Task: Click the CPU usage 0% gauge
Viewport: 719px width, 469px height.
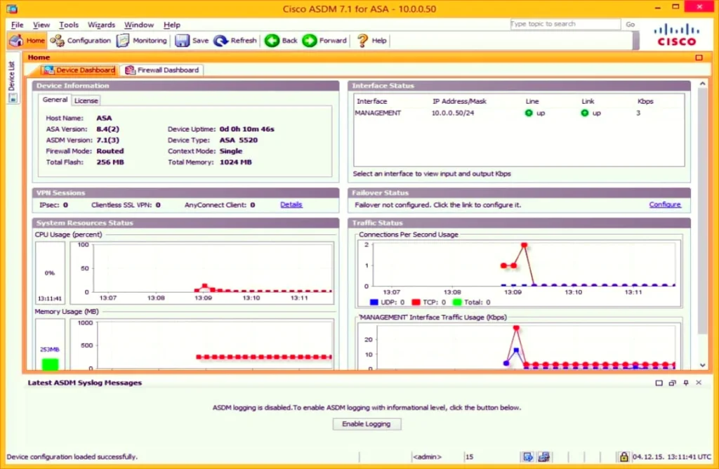Action: tap(50, 272)
